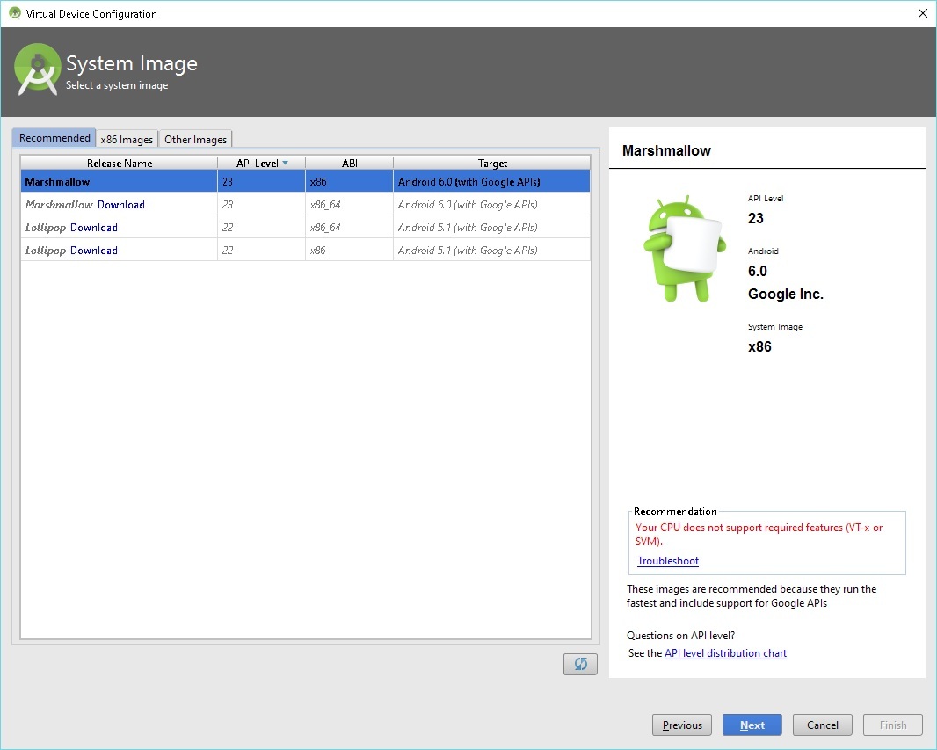Click the Google Inc. vendor text

[786, 294]
